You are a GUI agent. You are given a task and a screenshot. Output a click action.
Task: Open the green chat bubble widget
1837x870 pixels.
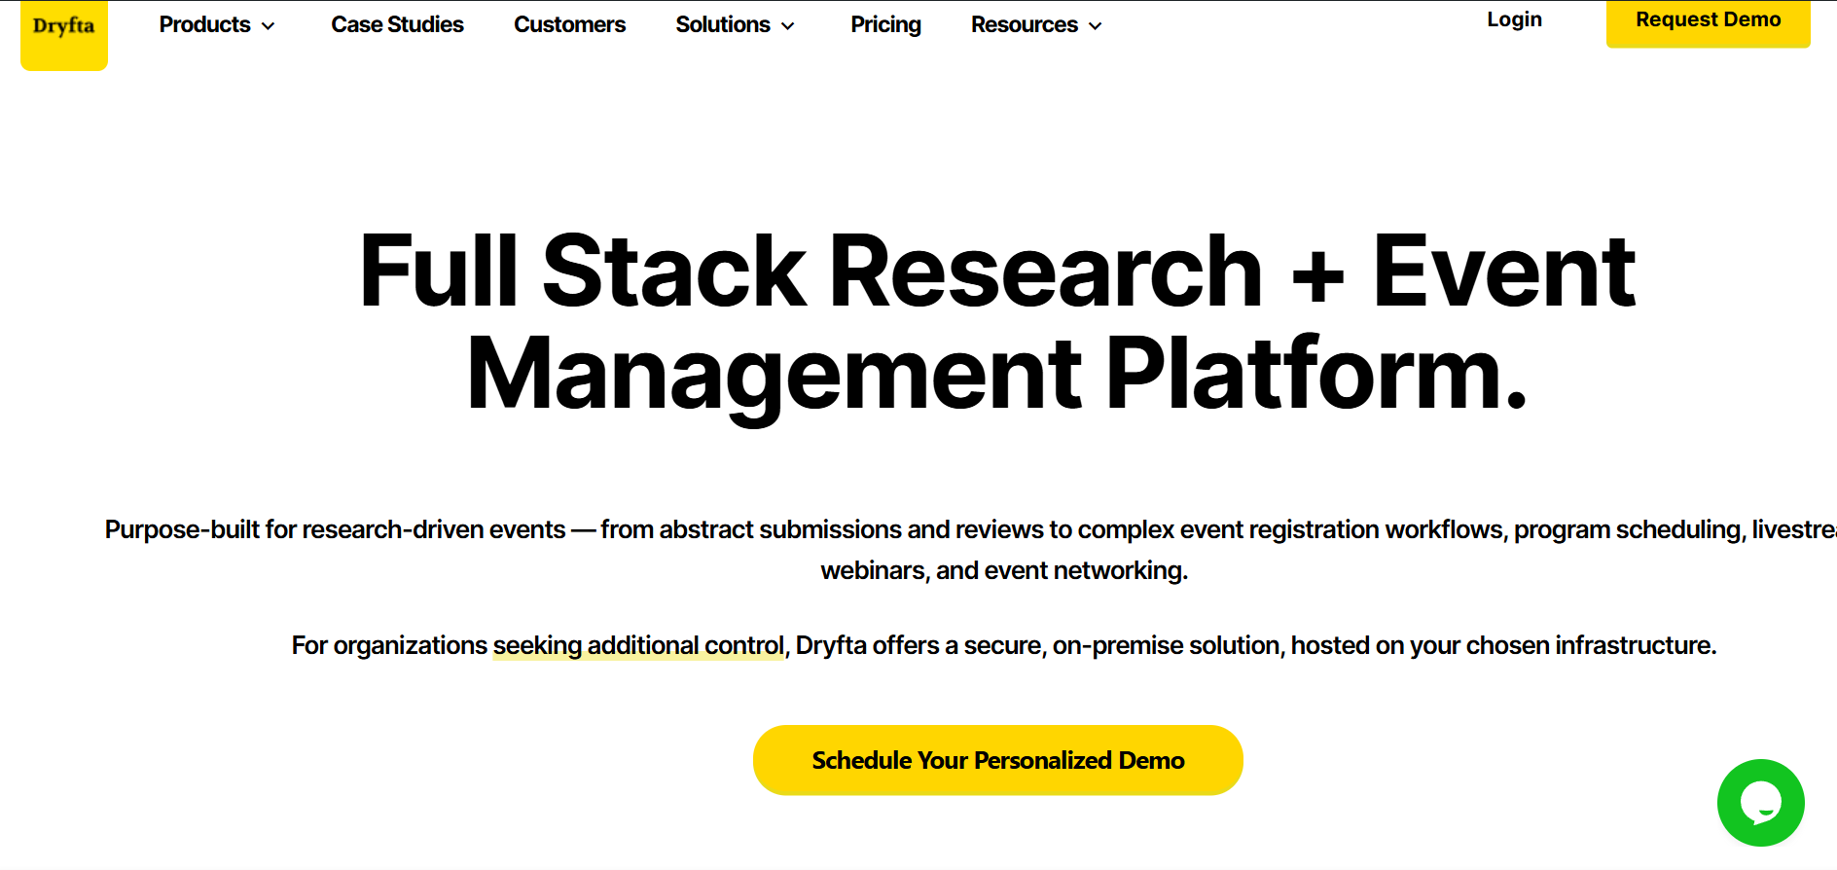1760,803
